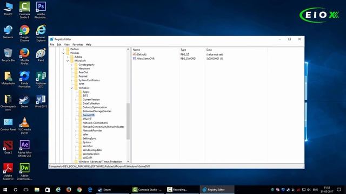Open the Recycle Bin
The height and width of the screenshot is (194, 346).
point(8,55)
